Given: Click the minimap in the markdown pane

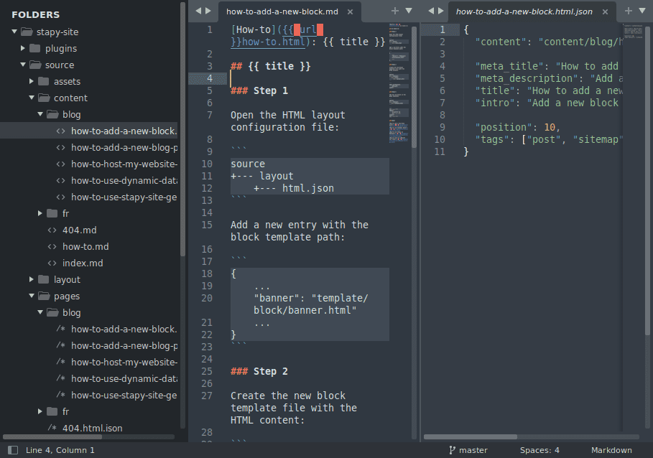Looking at the screenshot, I should [399, 83].
